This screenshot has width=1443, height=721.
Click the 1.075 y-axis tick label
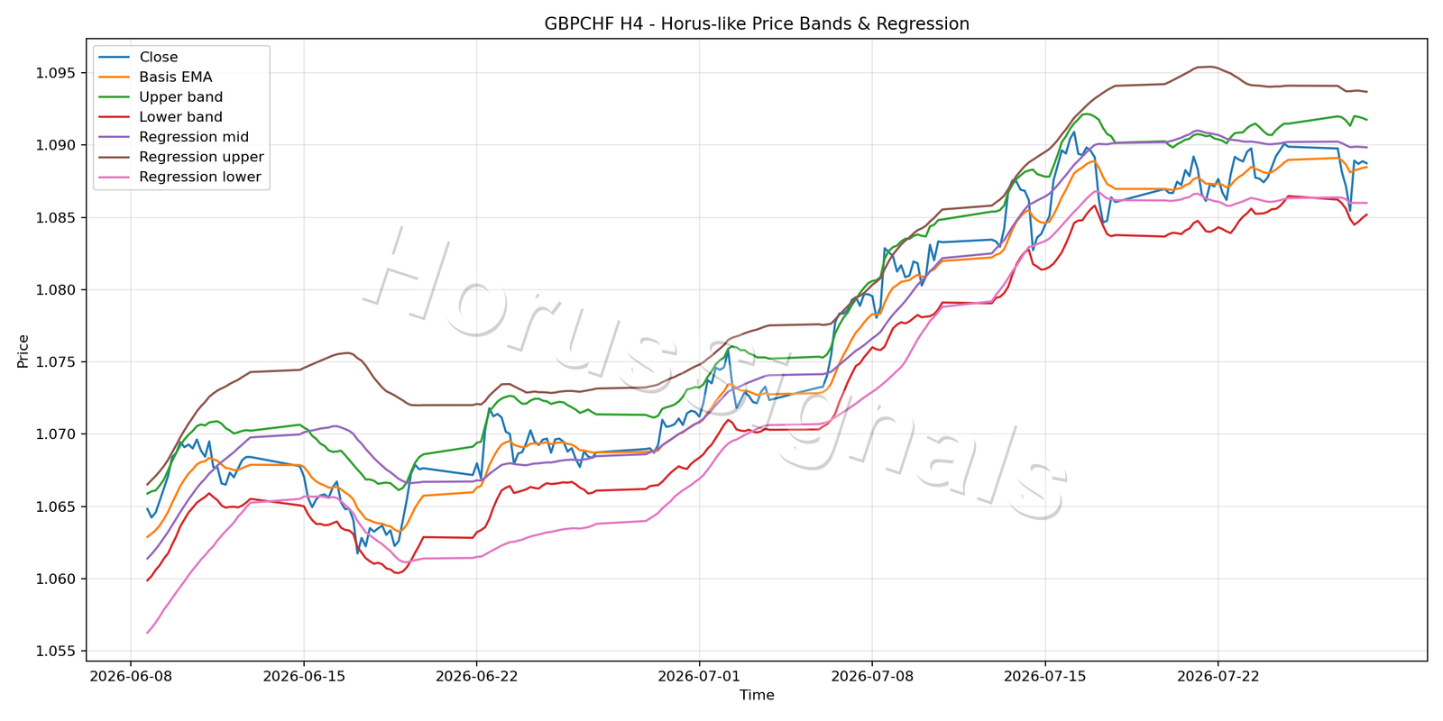(x=58, y=362)
